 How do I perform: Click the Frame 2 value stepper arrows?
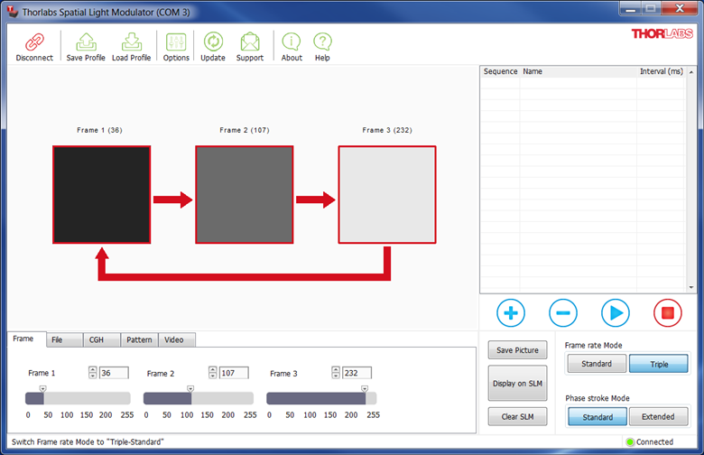(213, 372)
